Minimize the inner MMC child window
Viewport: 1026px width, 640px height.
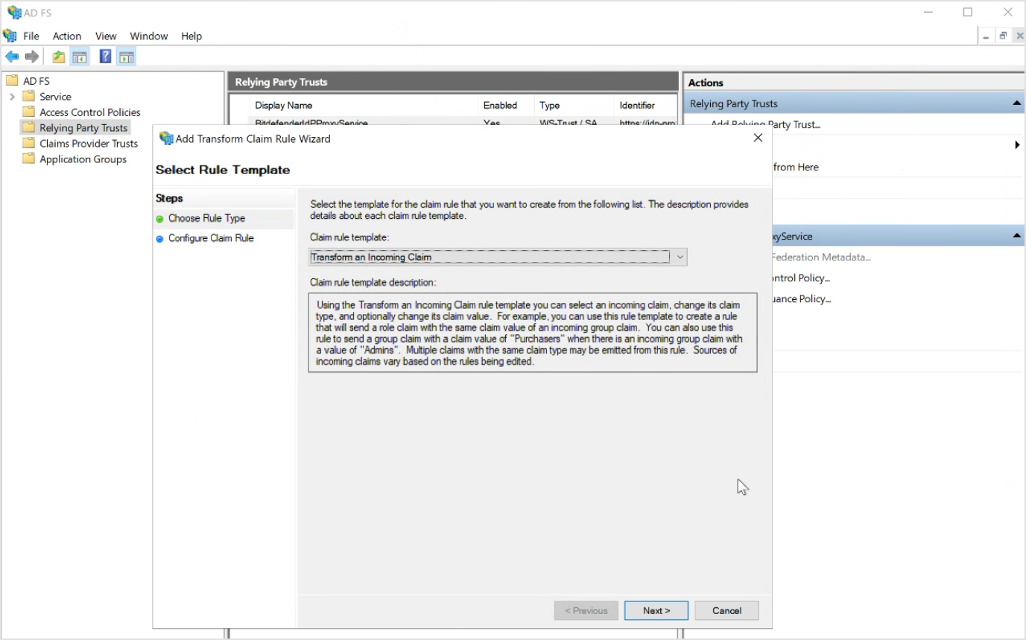987,36
